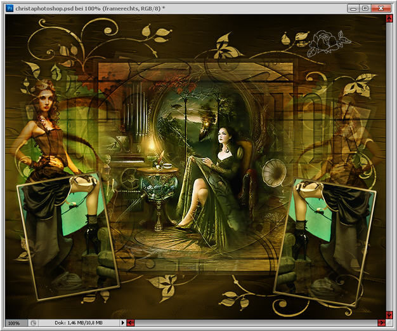Click the Photoshop Ps icon in title bar
Image resolution: width=397 pixels, height=331 pixels.
point(10,8)
